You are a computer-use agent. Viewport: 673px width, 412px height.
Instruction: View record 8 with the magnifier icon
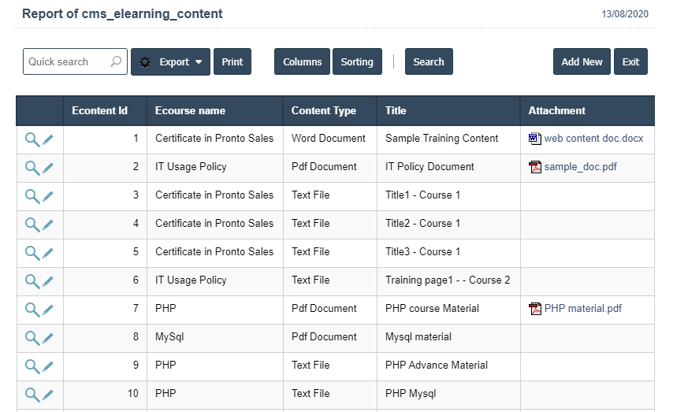click(x=32, y=338)
